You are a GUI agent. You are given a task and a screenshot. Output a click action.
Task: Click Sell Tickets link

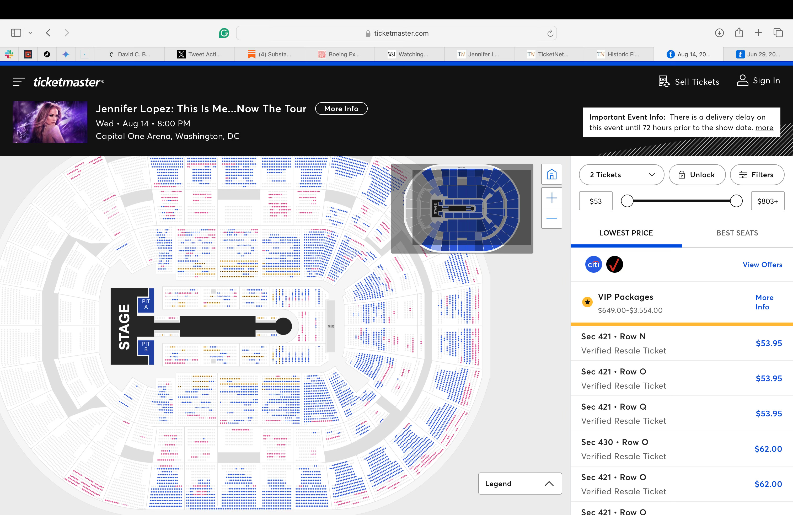click(x=689, y=82)
